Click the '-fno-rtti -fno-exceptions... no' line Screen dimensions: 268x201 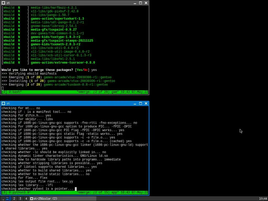pyautogui.click(x=69, y=123)
